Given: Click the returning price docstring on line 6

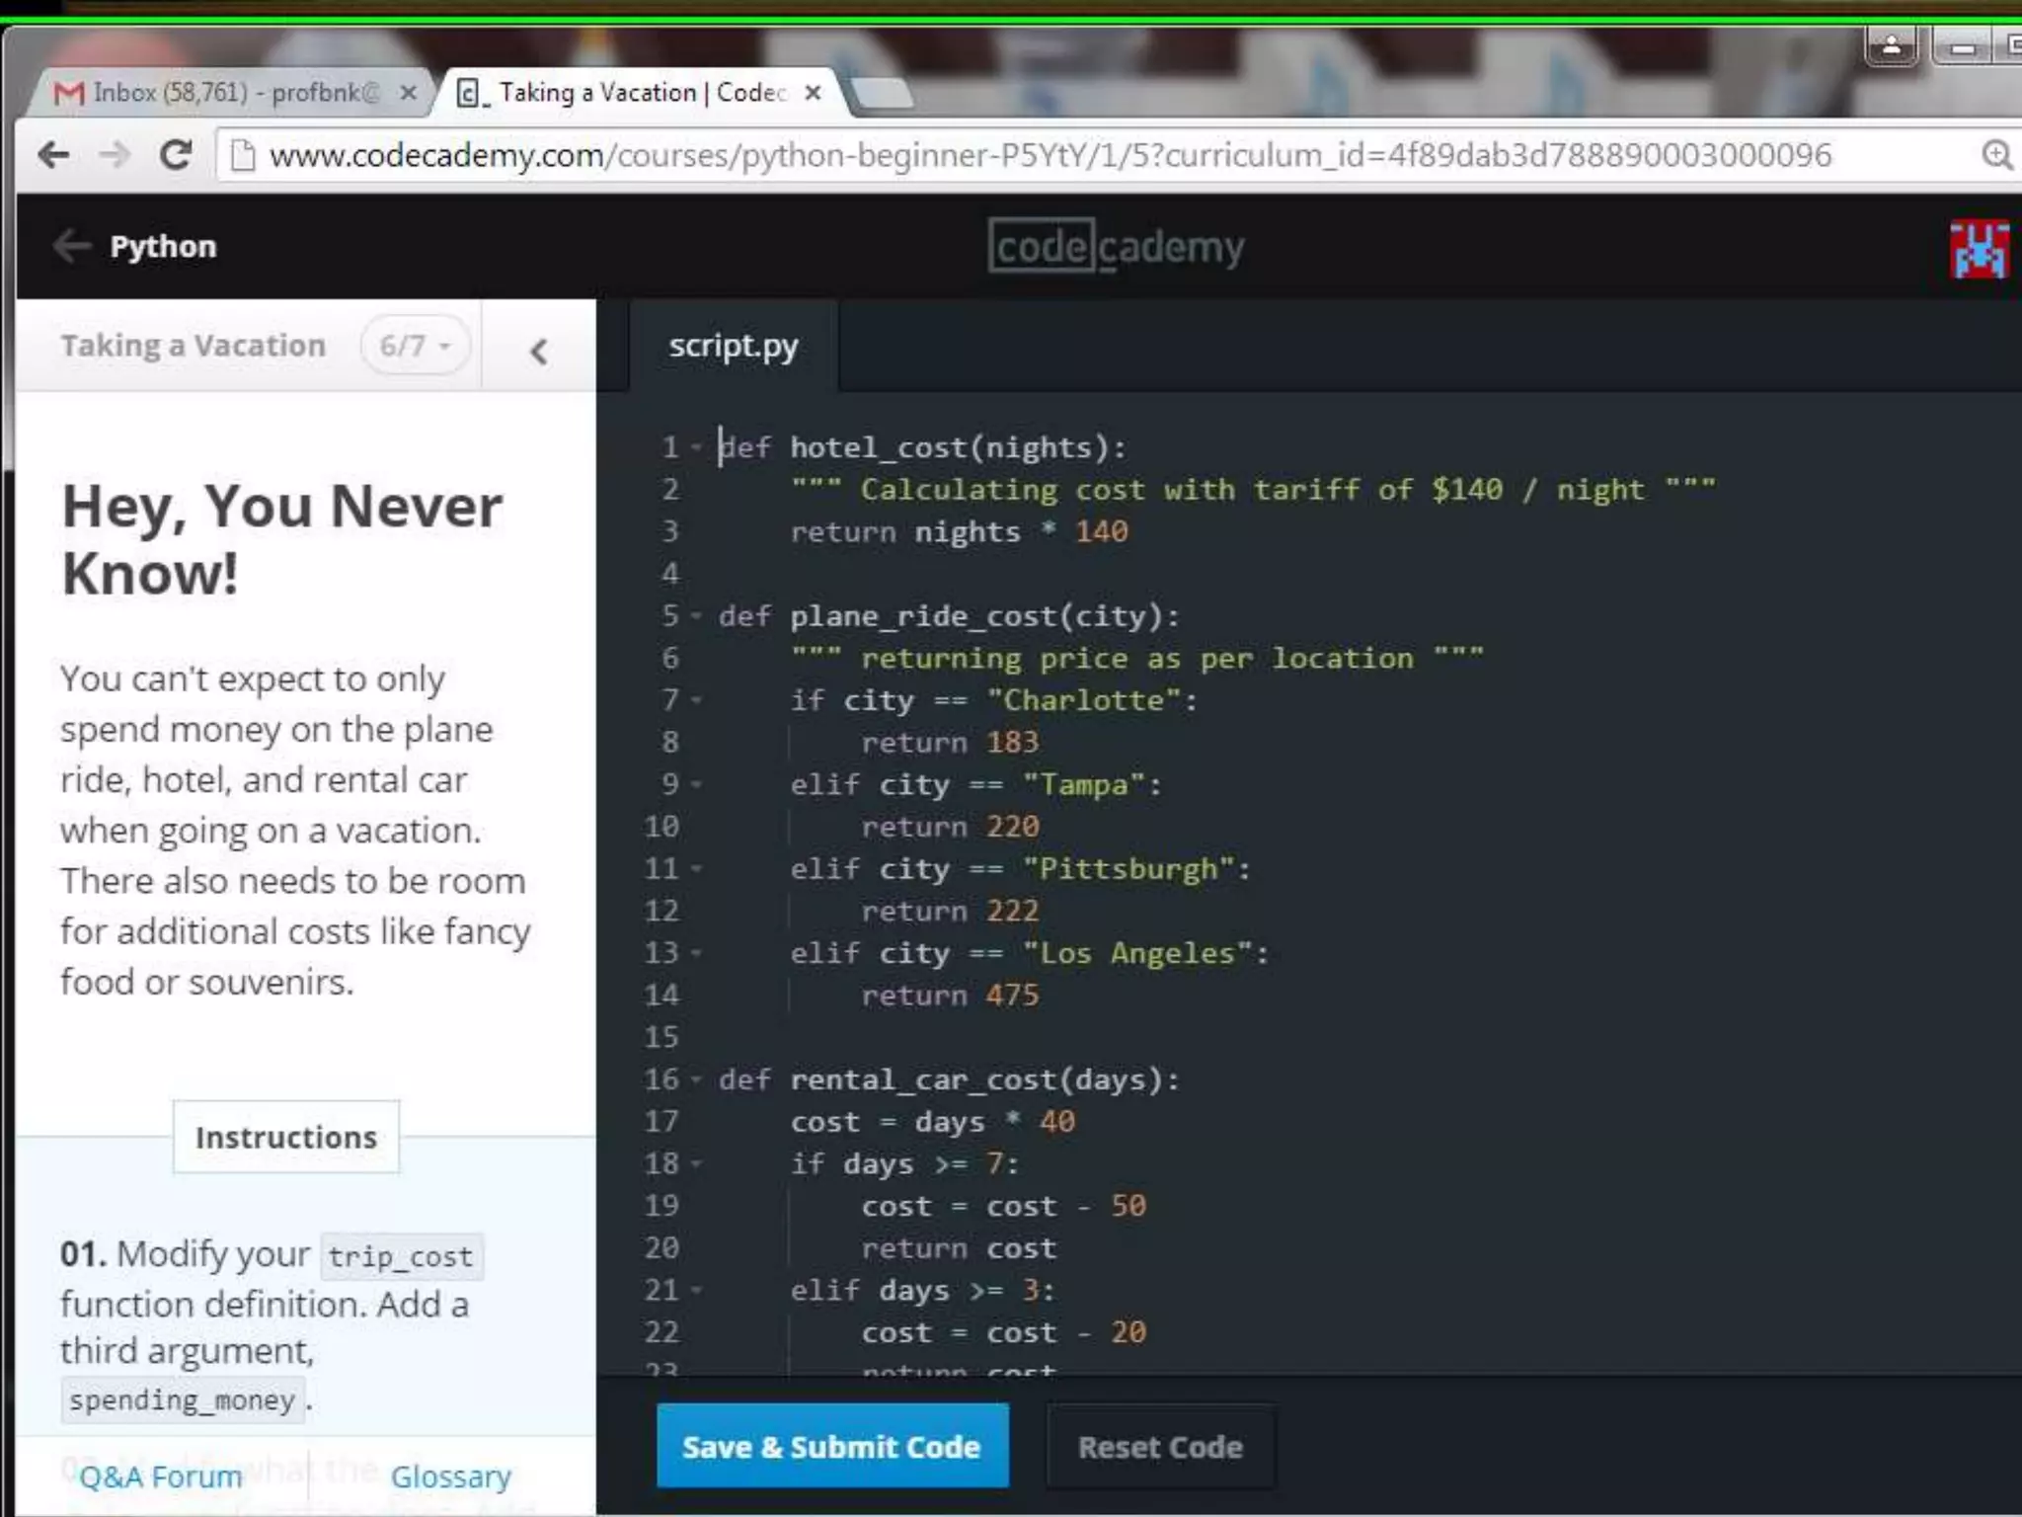Looking at the screenshot, I should pyautogui.click(x=1136, y=659).
